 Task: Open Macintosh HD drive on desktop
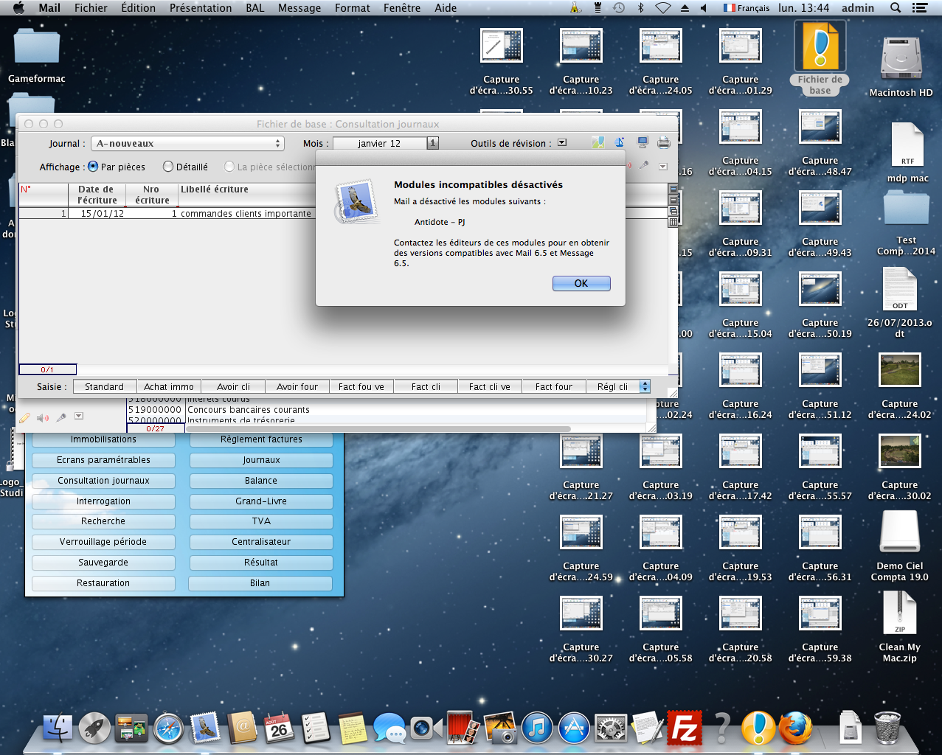pos(901,58)
